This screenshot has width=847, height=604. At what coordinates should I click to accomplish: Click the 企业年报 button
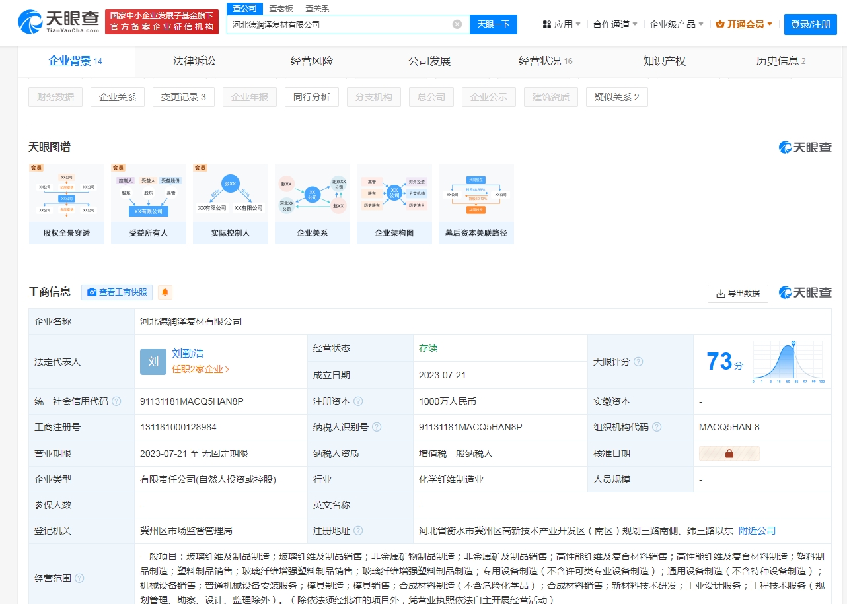pyautogui.click(x=250, y=97)
